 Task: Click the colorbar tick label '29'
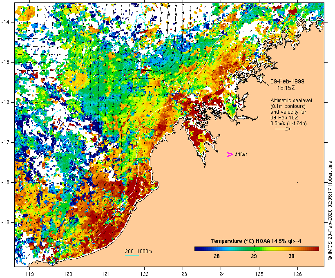pyautogui.click(x=254, y=256)
